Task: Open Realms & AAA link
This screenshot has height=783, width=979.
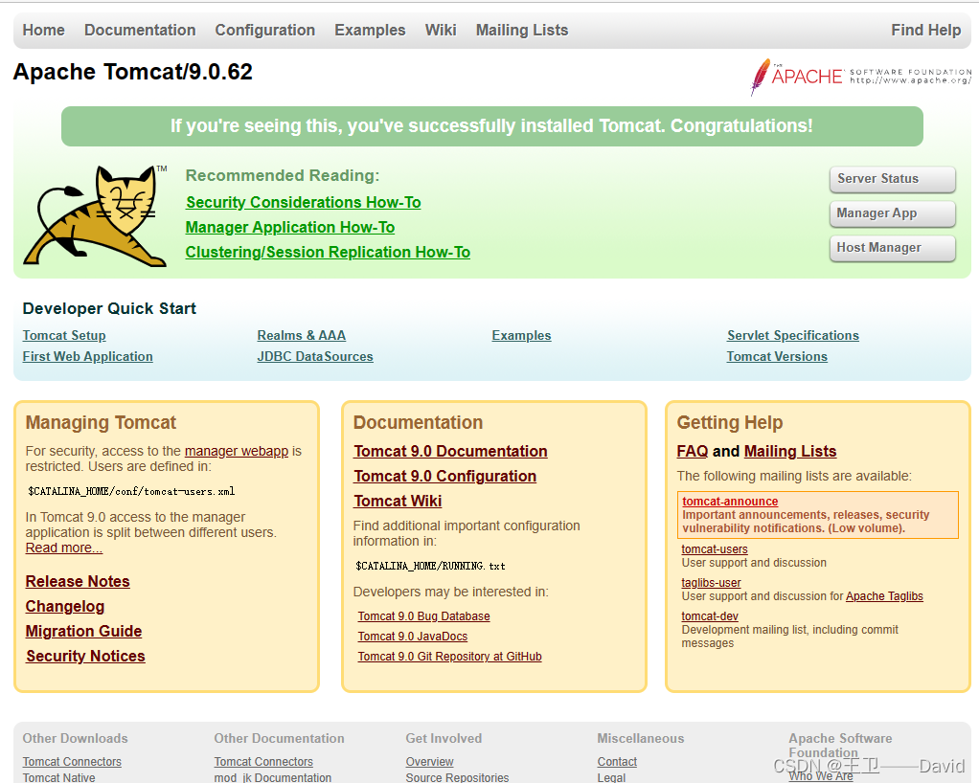Action: 302,336
